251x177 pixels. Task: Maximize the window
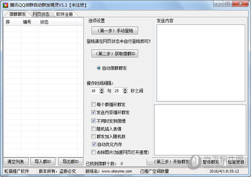coord(228,4)
